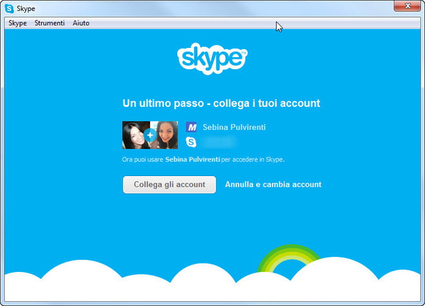Click the heading Un ultimo passo
Viewport: 425px width, 306px height.
pyautogui.click(x=221, y=103)
